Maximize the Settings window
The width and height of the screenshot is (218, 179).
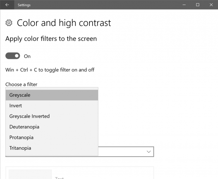(x=197, y=5)
